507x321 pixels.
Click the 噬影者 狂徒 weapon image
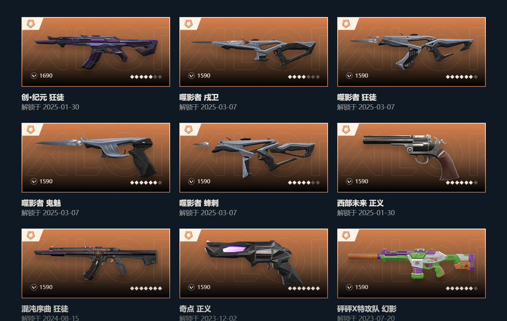pyautogui.click(x=411, y=52)
